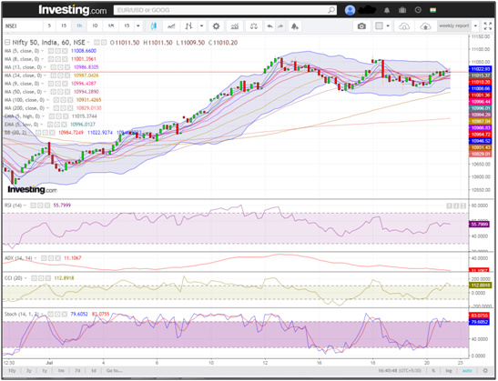Screen dimensions: 498x381
Task: Hide the MA (8, close, 0) line
Action: tap(51, 59)
